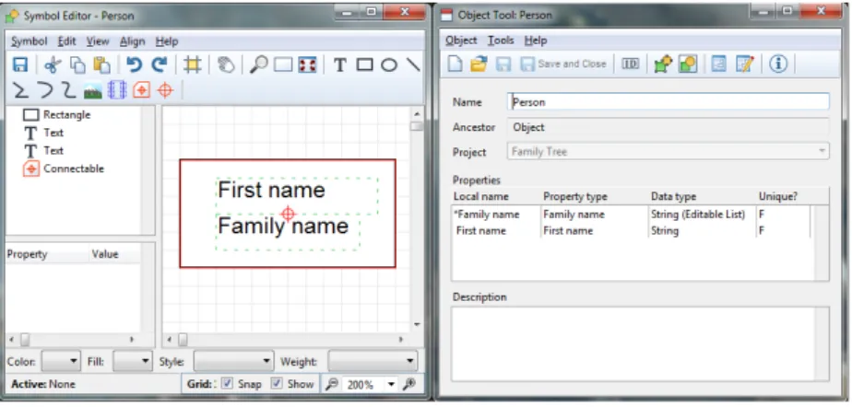The image size is (852, 407).
Task: Open the Help menu in Object Tool
Action: (x=536, y=41)
